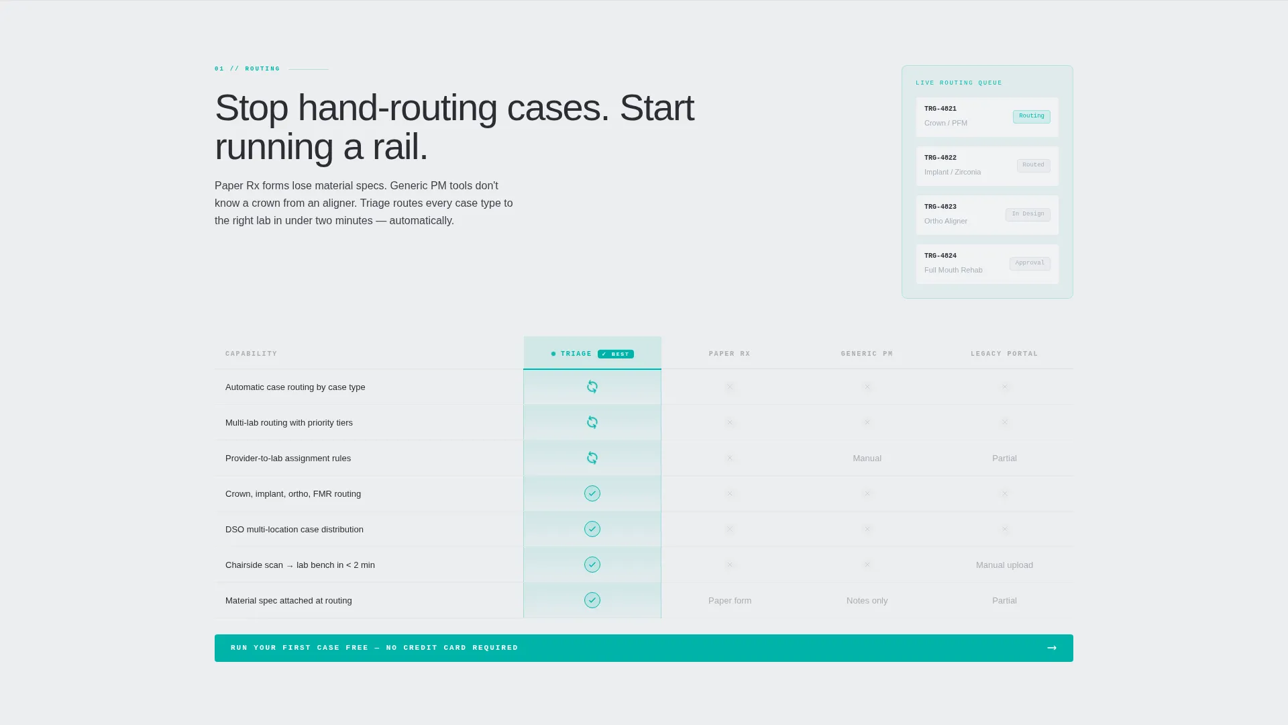The image size is (1288, 725).
Task: Click In Design status badge on TRG-4823
Action: click(x=1028, y=214)
